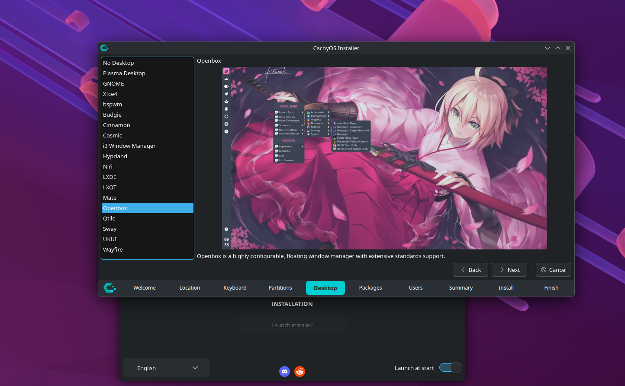The image size is (625, 386).
Task: Minimize the installer window using the down chevron
Action: (548, 48)
